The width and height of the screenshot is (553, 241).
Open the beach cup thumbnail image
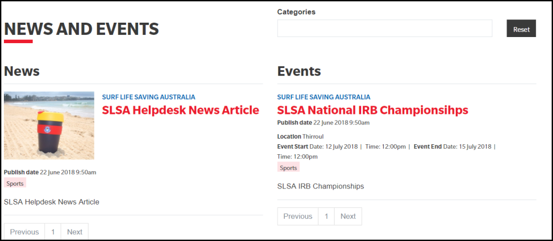pyautogui.click(x=49, y=125)
